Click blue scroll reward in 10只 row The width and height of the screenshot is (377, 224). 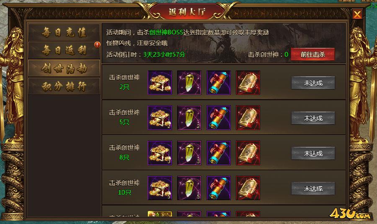(x=219, y=188)
